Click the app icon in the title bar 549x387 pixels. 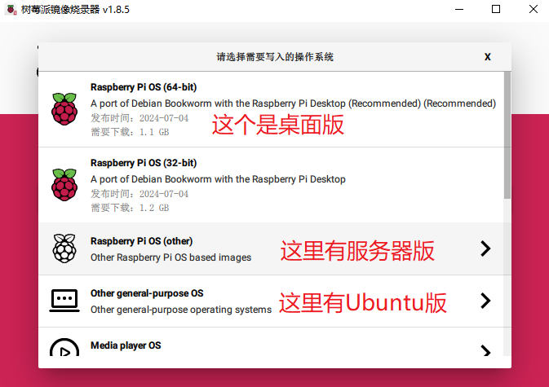(x=11, y=10)
